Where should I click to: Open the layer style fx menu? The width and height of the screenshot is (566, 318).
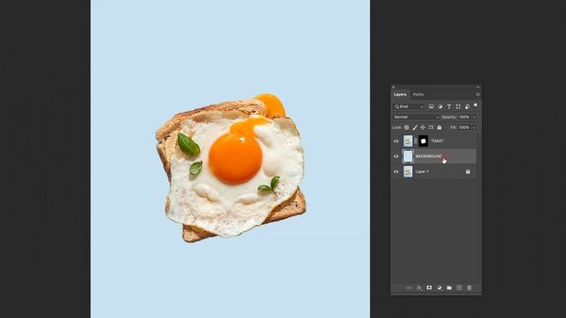(419, 288)
